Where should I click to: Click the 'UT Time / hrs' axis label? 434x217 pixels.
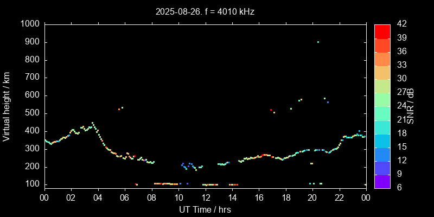tap(205, 209)
